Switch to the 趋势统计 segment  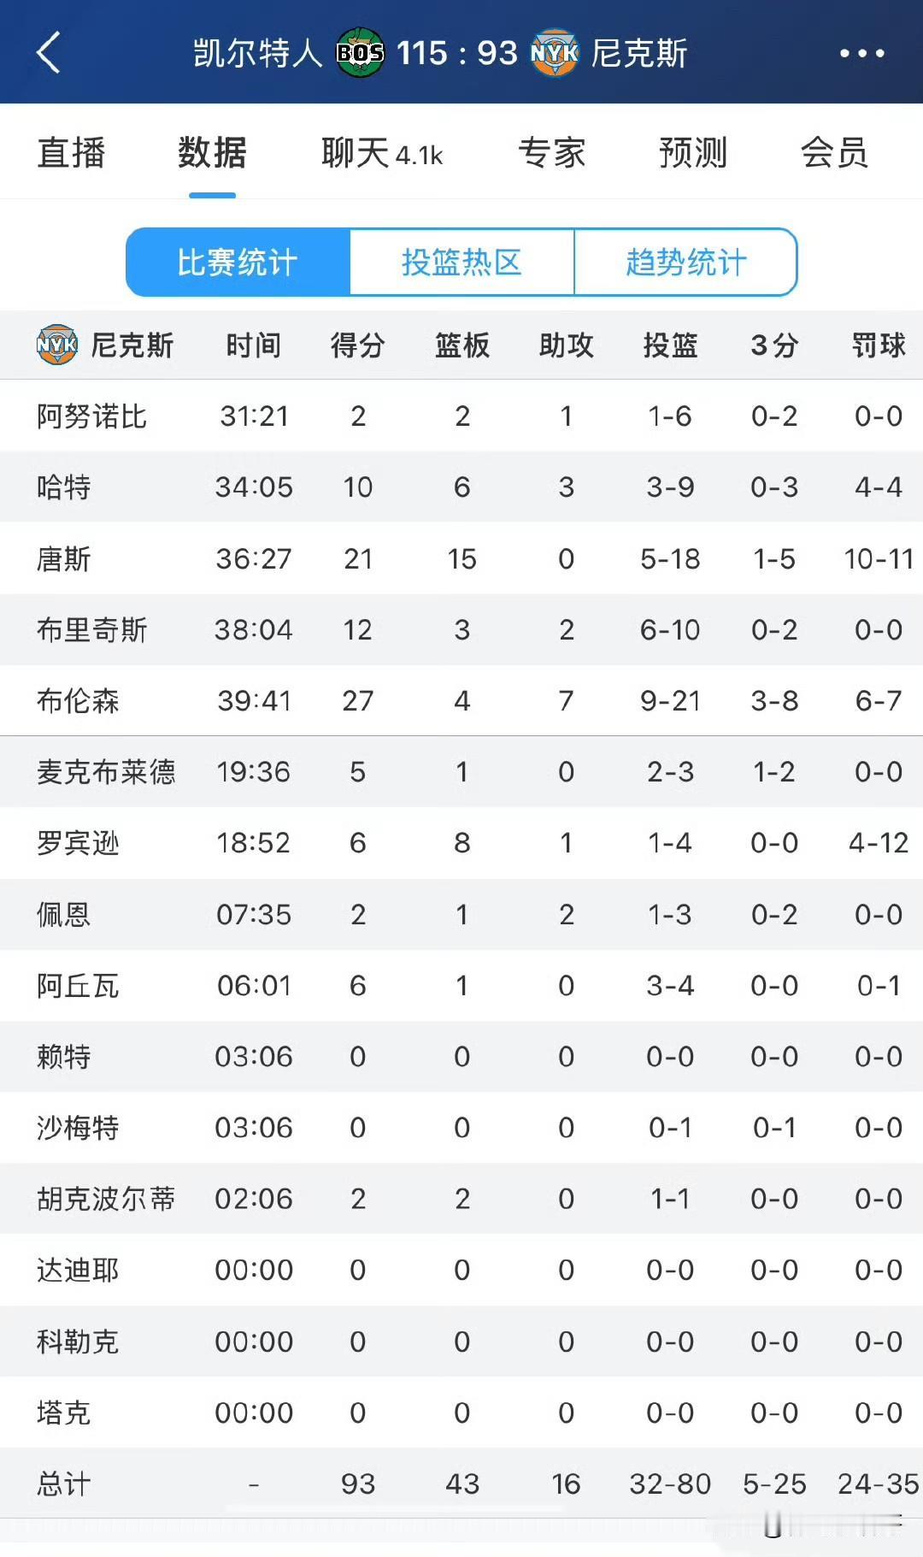686,262
